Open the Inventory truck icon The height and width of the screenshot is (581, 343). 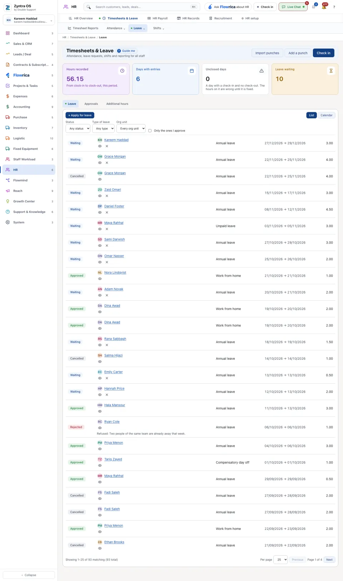tap(8, 128)
